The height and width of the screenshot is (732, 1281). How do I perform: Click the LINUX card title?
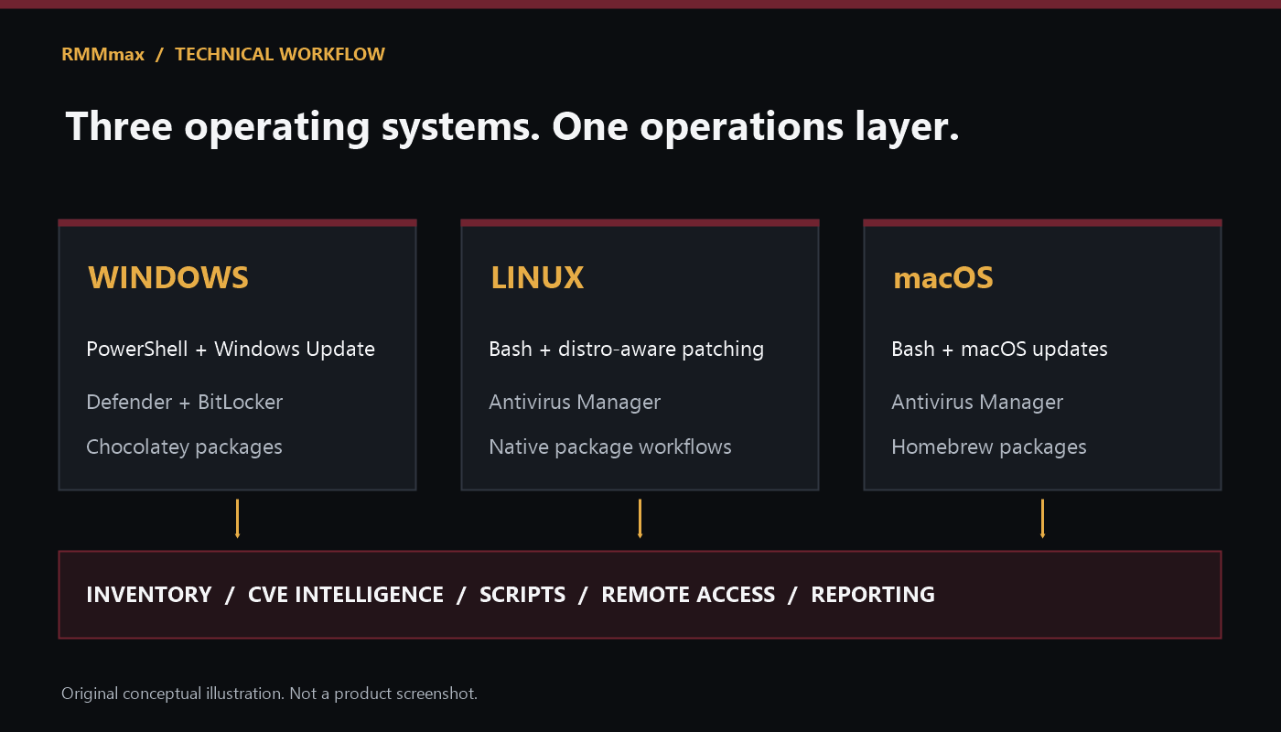pyautogui.click(x=537, y=277)
